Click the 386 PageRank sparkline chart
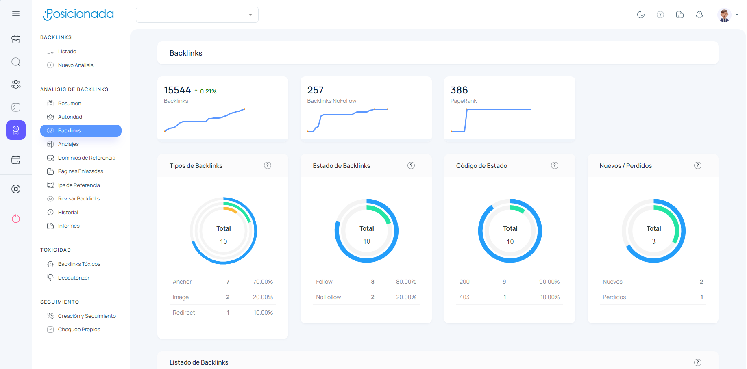 click(491, 120)
